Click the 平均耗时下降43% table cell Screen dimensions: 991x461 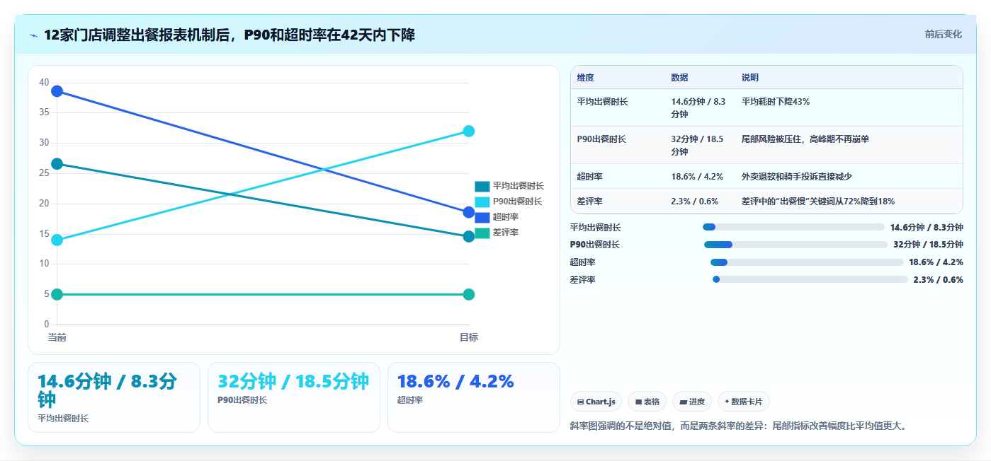pyautogui.click(x=776, y=102)
